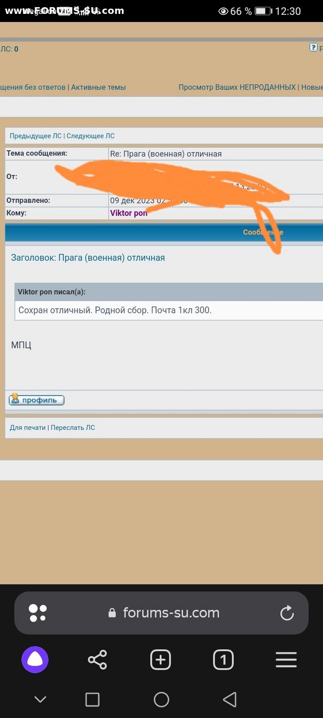The width and height of the screenshot is (323, 718).
Task: Go to Предыдущее ЛС
Action: (36, 136)
